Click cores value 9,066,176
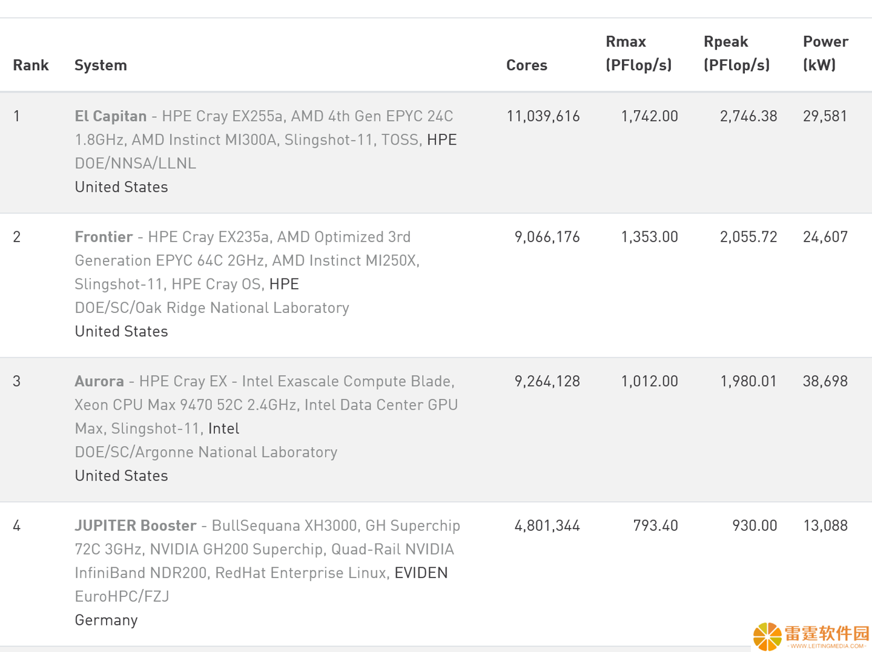This screenshot has width=872, height=652. (547, 237)
